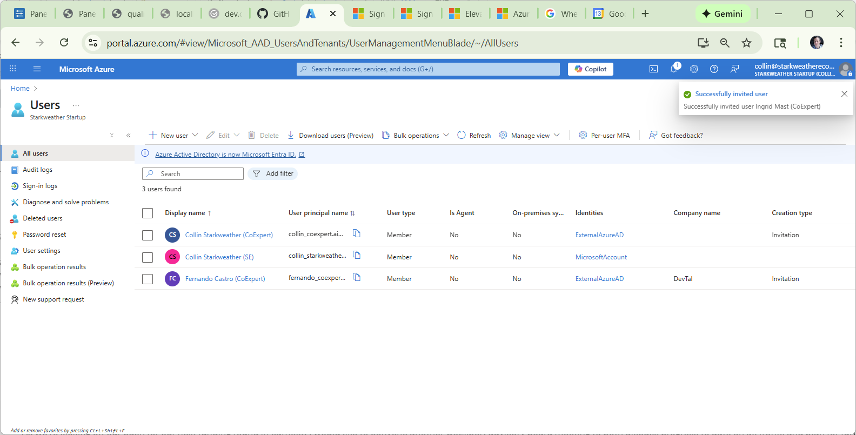Click Got feedback?
This screenshot has width=856, height=435.
pos(676,135)
